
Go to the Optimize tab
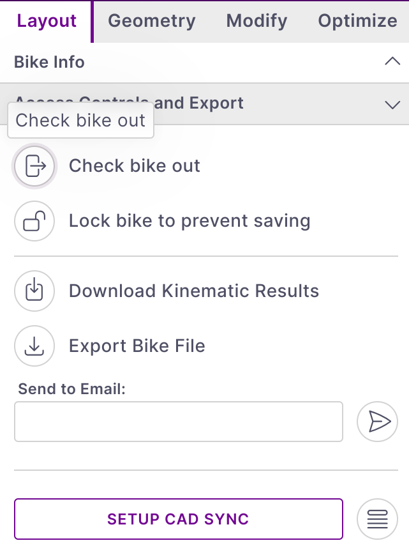point(357,21)
